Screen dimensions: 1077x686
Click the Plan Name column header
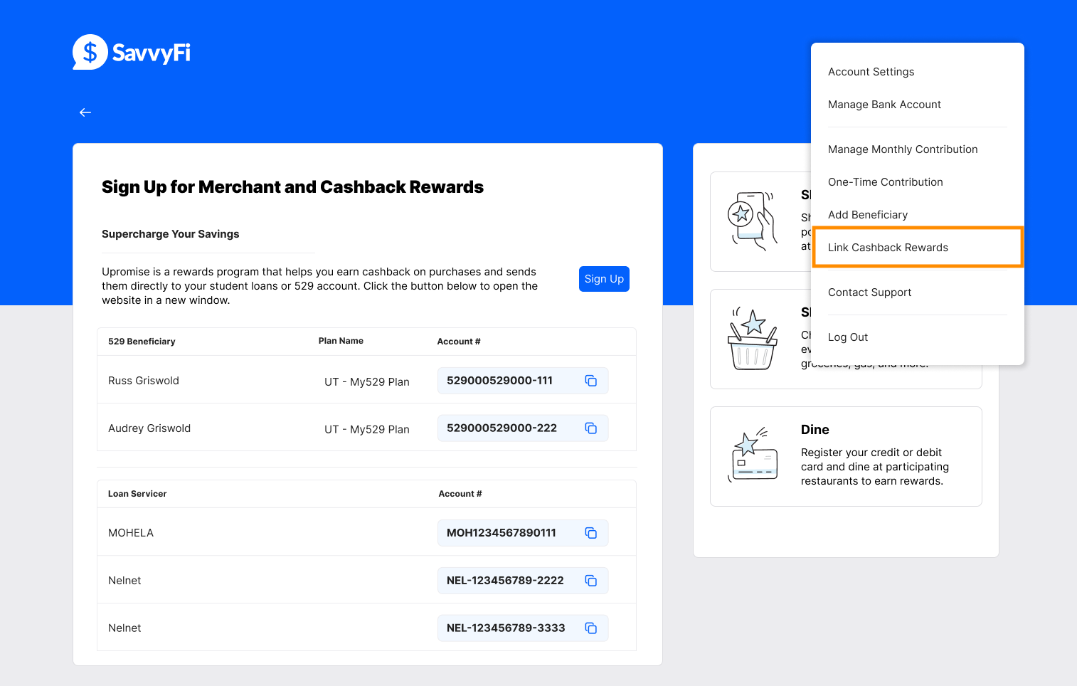(341, 341)
